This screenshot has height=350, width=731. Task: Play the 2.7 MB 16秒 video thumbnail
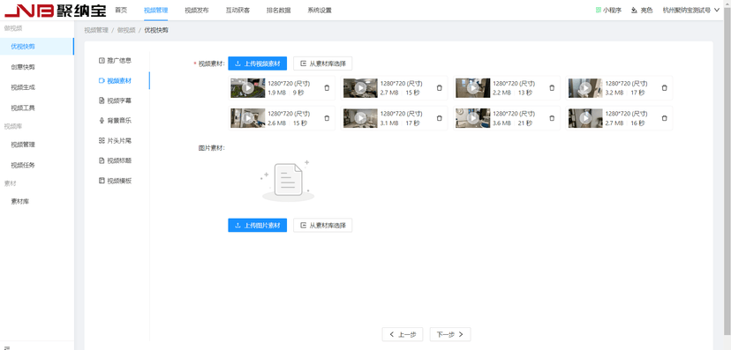[x=585, y=118]
